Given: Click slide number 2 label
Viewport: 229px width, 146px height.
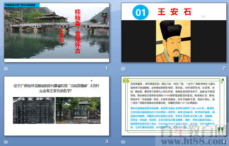Looking at the screenshot, I should click(x=224, y=68).
